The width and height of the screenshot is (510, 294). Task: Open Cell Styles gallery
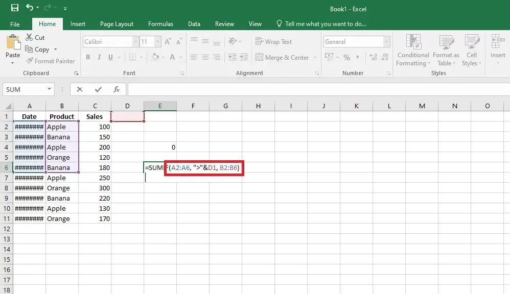471,50
